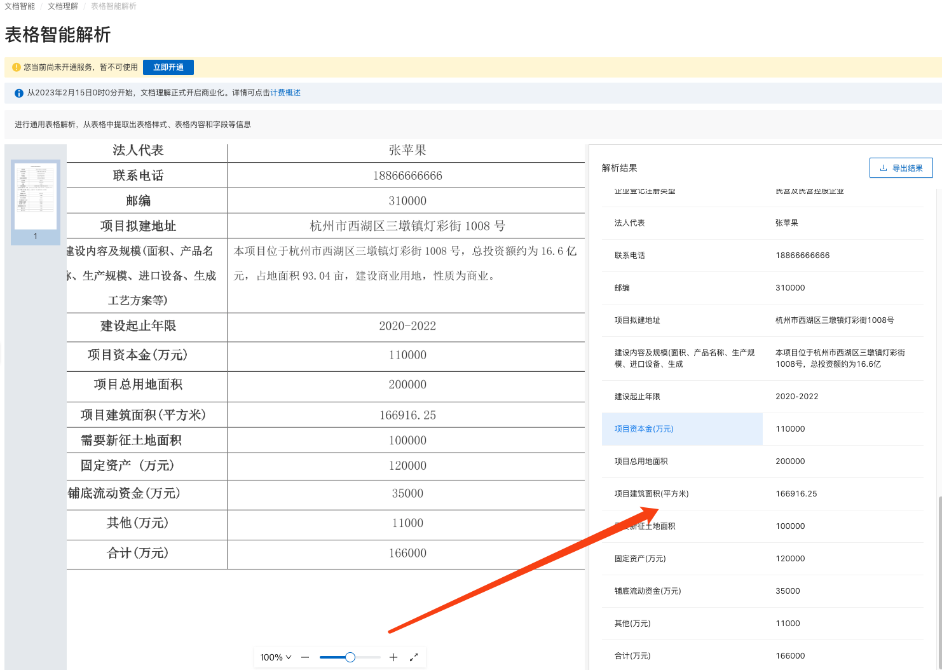The width and height of the screenshot is (942, 670).
Task: Select 项目总用地面积 in results list
Action: click(x=641, y=461)
